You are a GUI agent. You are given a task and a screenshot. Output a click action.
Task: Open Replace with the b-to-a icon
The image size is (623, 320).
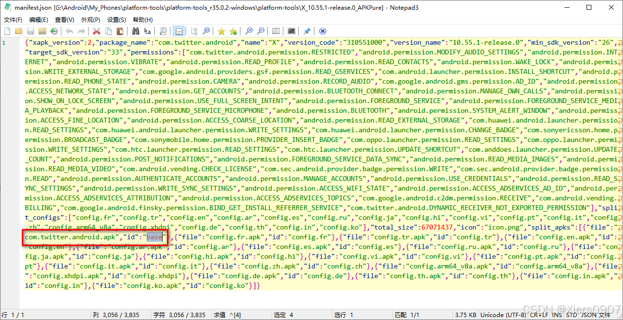click(147, 31)
